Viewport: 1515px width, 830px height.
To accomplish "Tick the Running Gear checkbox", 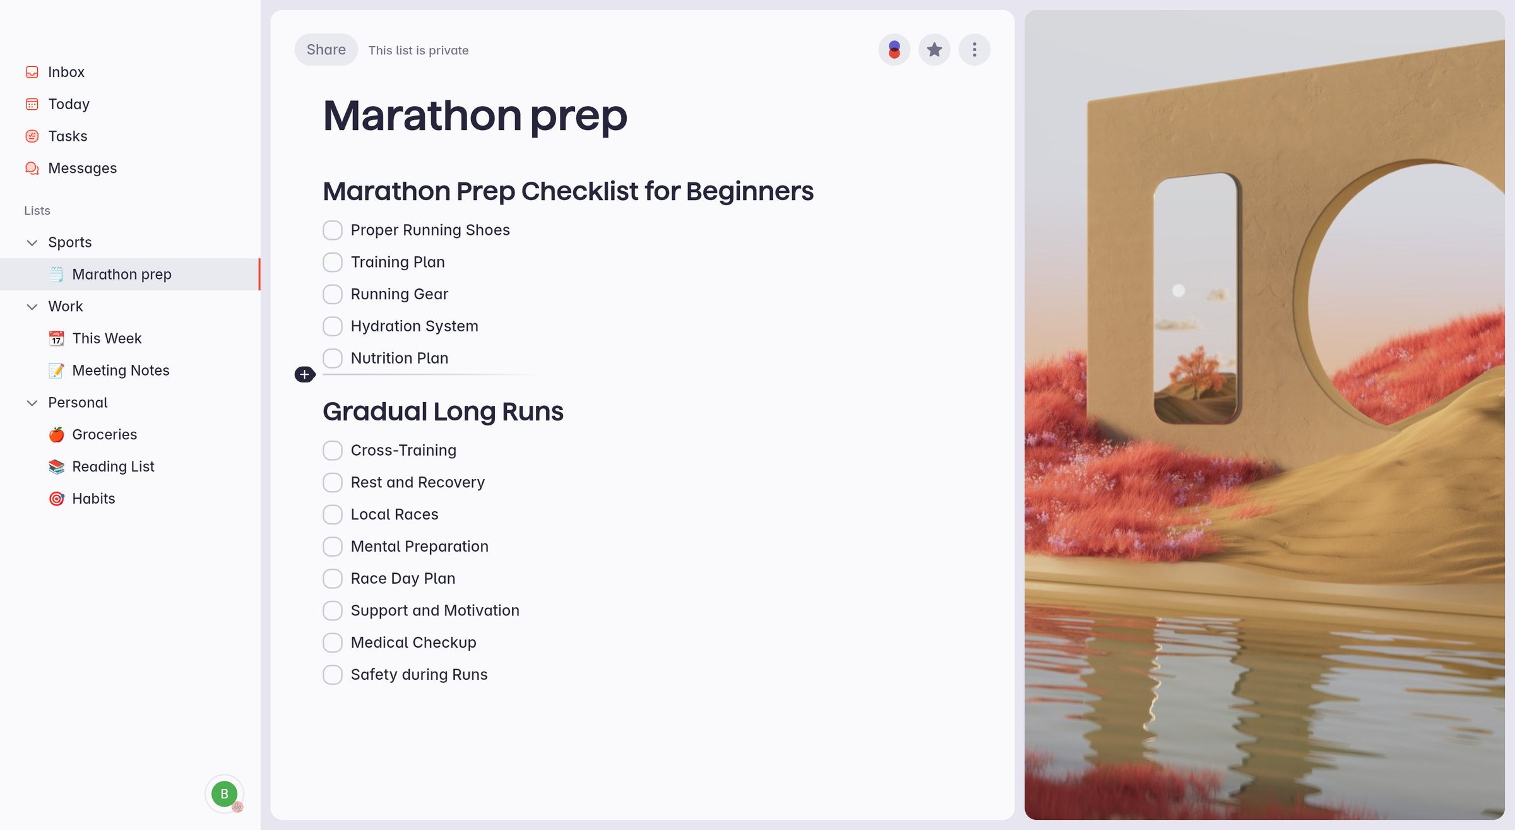I will (333, 294).
